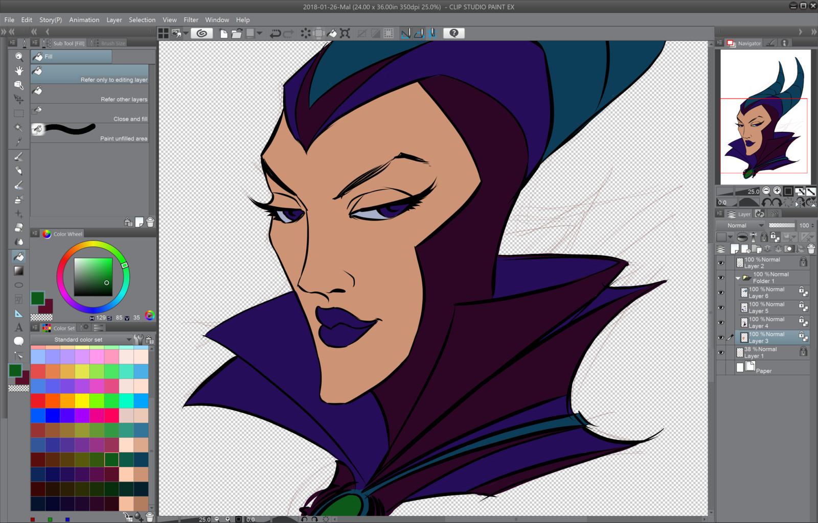Open Layer panel menu icon
Viewport: 818px width, 523px height.
(x=720, y=214)
